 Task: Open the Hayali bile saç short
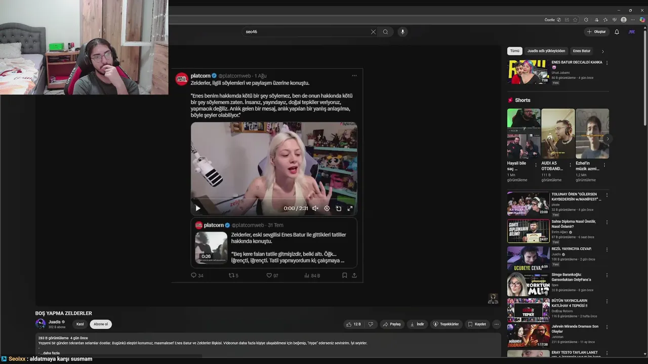(524, 133)
